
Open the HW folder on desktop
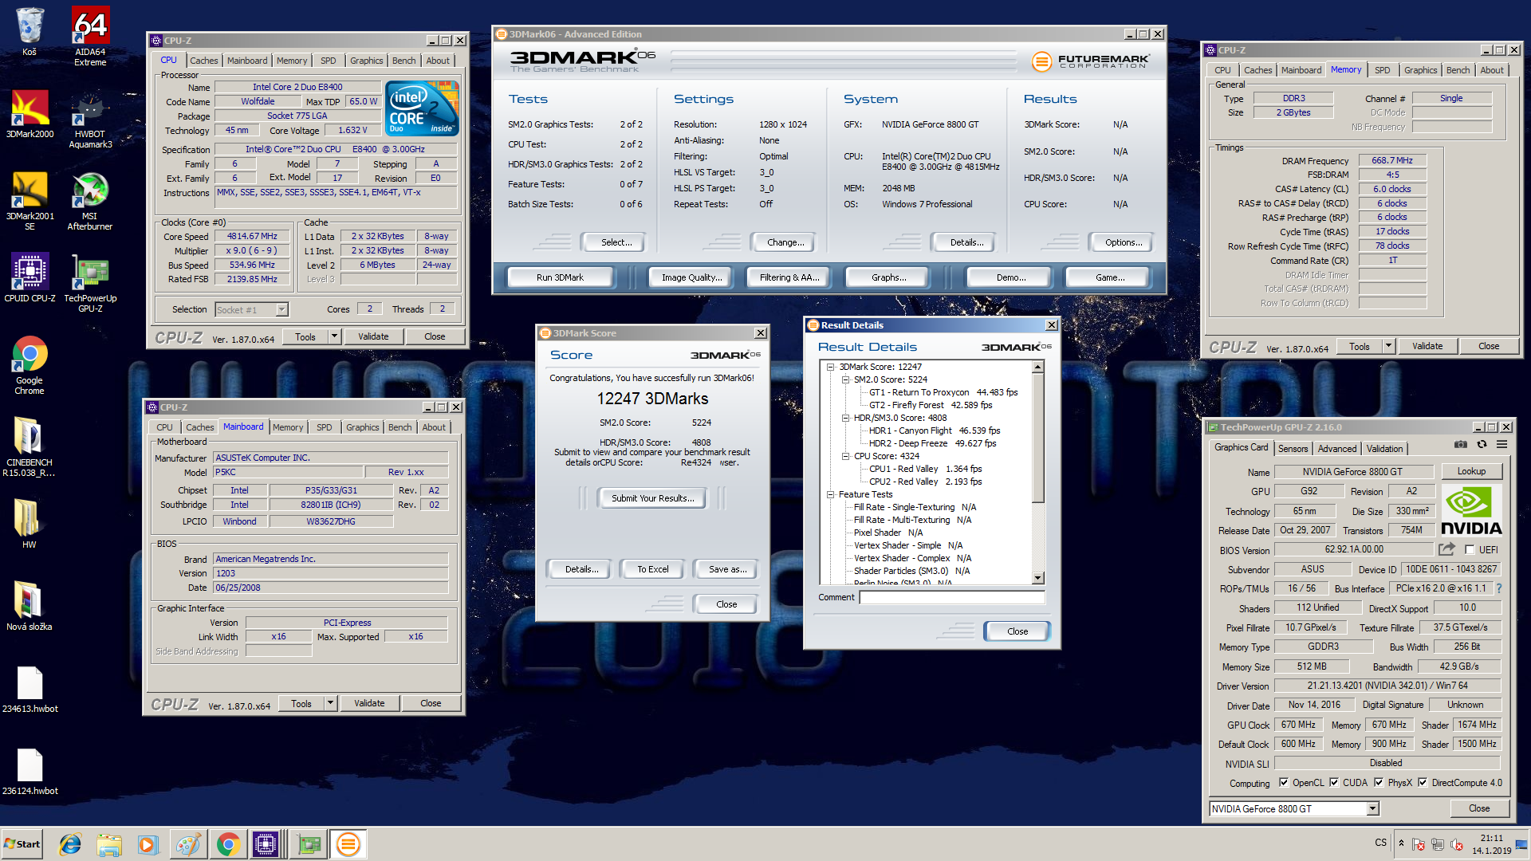(x=30, y=525)
